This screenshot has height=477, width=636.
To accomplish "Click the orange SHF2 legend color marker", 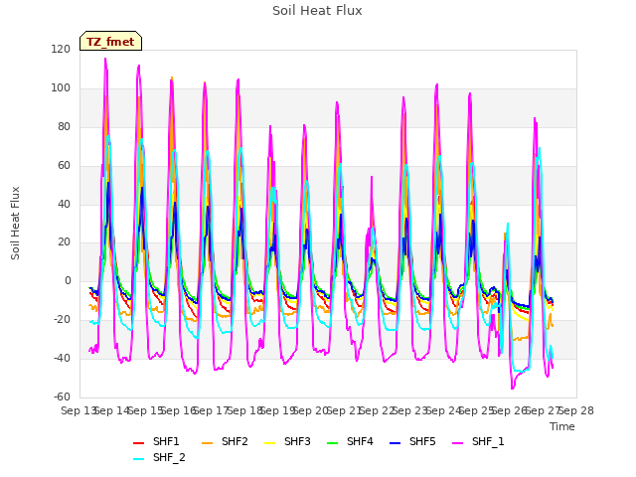I will pos(208,443).
